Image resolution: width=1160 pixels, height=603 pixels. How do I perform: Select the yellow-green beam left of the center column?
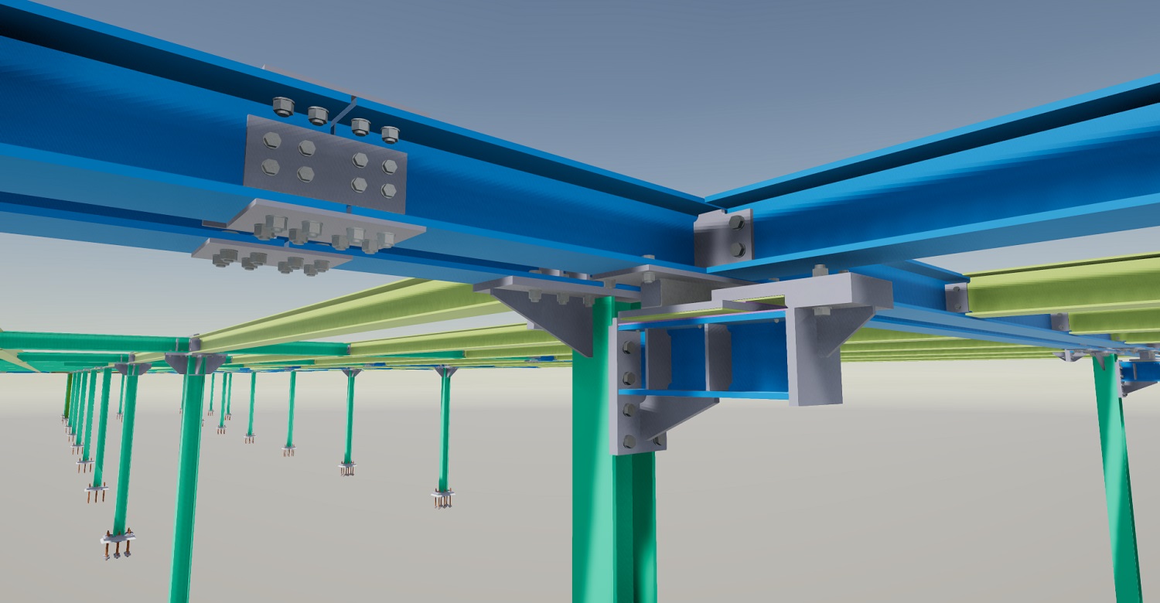tap(387, 309)
